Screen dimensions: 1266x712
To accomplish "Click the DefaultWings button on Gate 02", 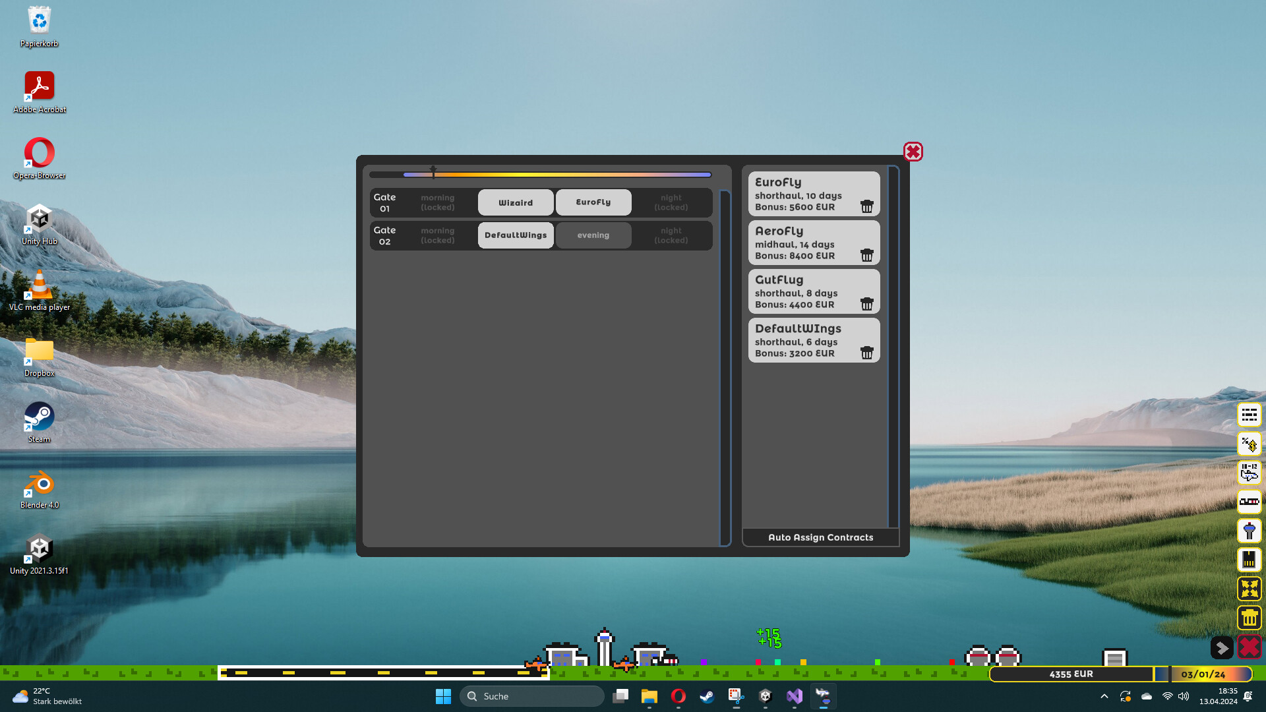I will click(x=515, y=235).
